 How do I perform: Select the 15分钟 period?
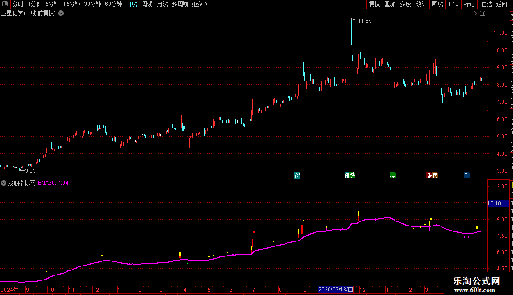tap(72, 4)
